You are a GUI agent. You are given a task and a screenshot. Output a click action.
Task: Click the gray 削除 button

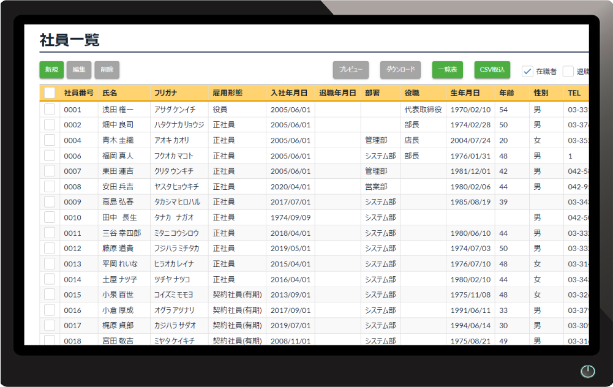[x=107, y=70]
